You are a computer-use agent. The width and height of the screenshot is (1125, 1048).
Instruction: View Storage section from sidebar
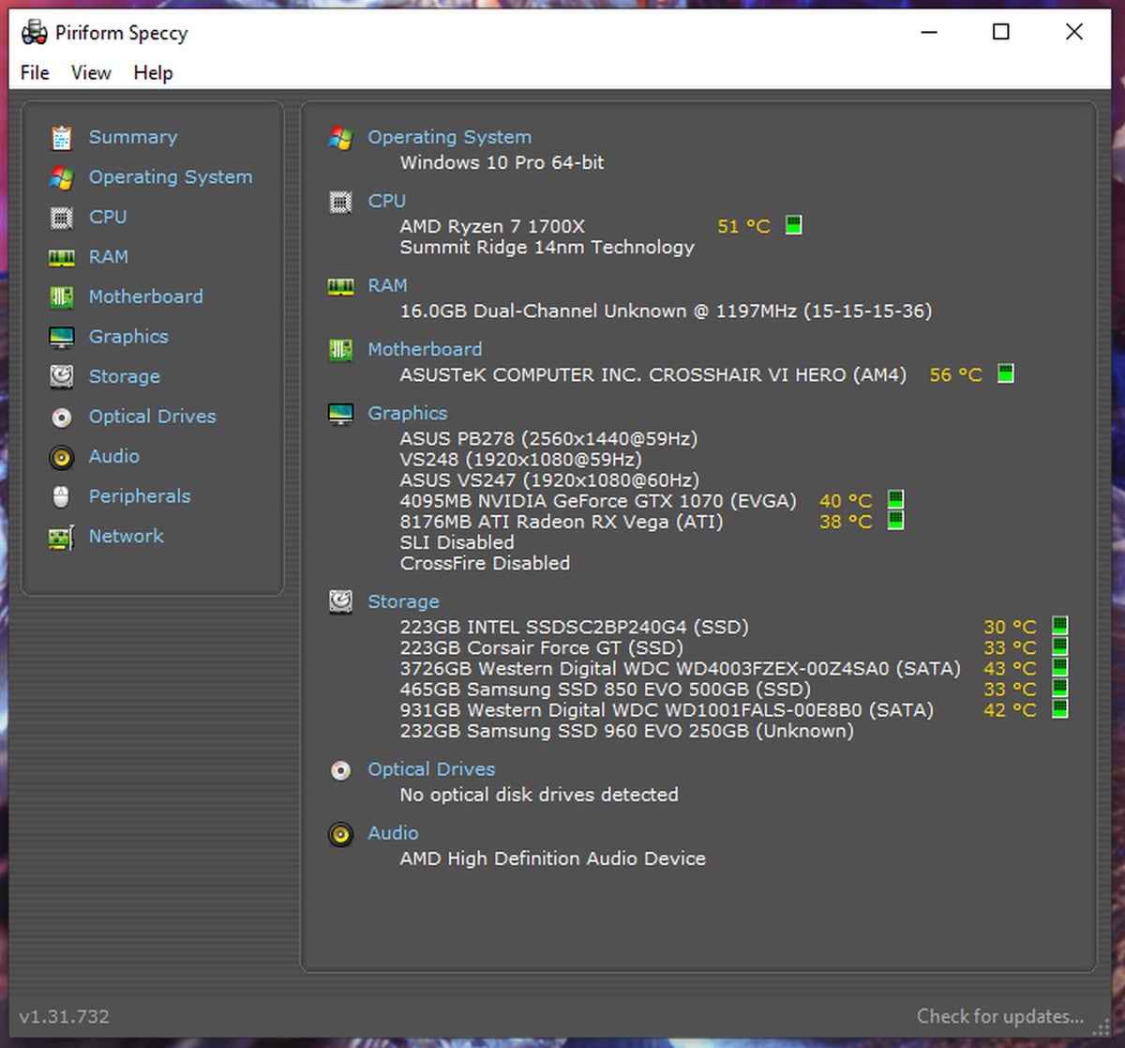click(125, 377)
